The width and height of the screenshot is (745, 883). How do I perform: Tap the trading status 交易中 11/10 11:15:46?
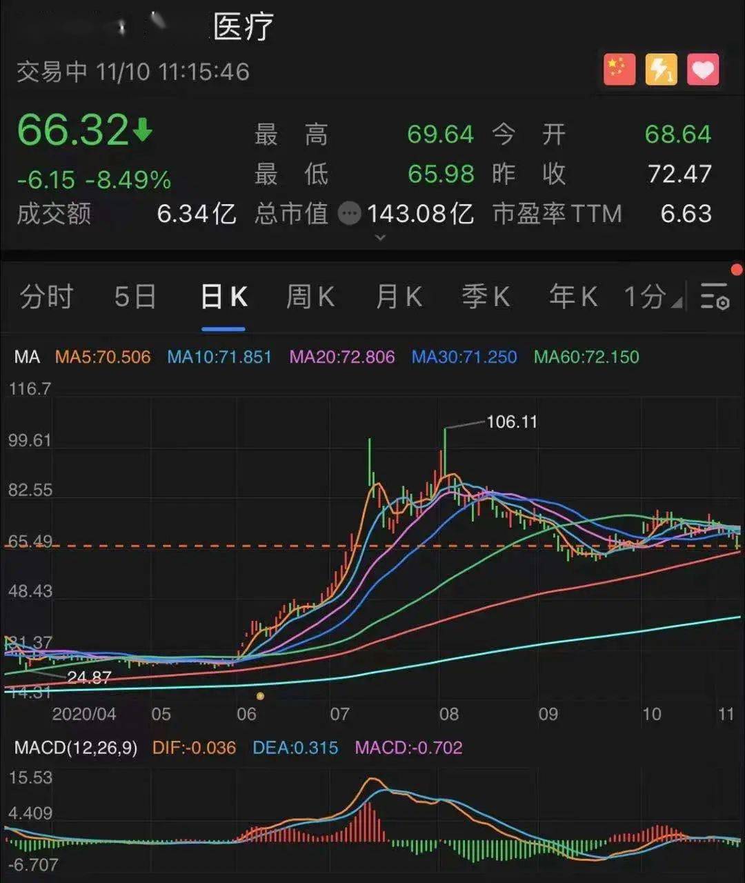click(x=133, y=72)
